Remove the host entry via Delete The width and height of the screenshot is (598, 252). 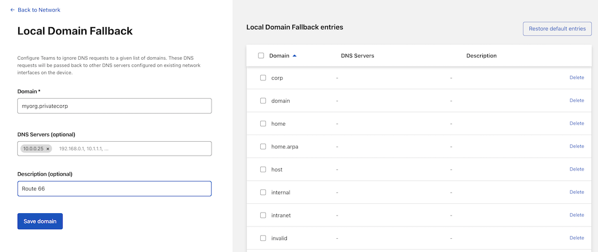tap(576, 169)
